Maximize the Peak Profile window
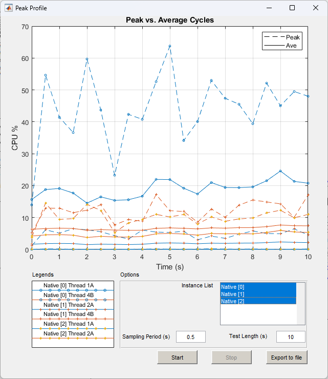This screenshot has height=379, width=328. click(292, 8)
